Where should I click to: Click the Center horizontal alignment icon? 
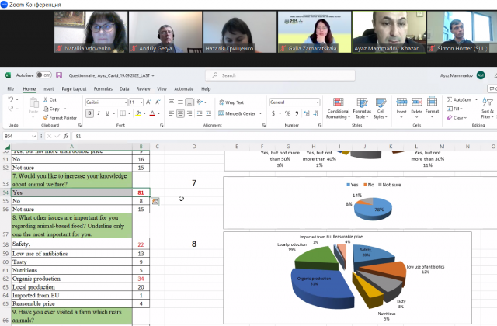(180, 113)
